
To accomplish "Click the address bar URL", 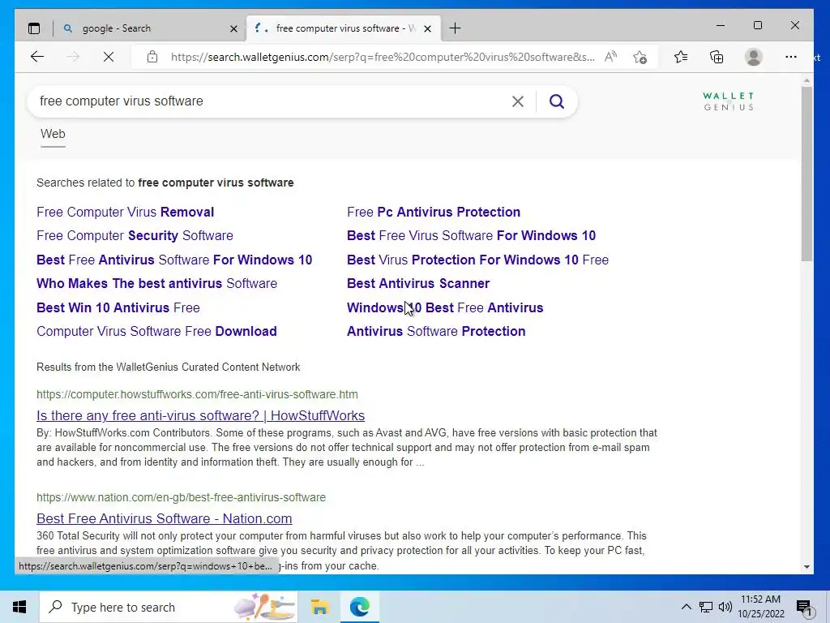I will 383,57.
